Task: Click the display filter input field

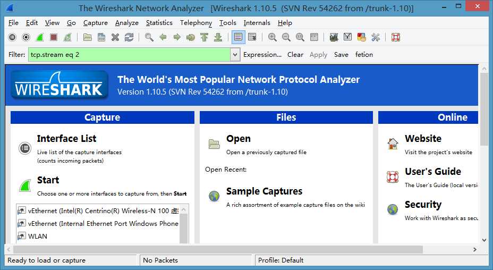Action: (x=129, y=55)
